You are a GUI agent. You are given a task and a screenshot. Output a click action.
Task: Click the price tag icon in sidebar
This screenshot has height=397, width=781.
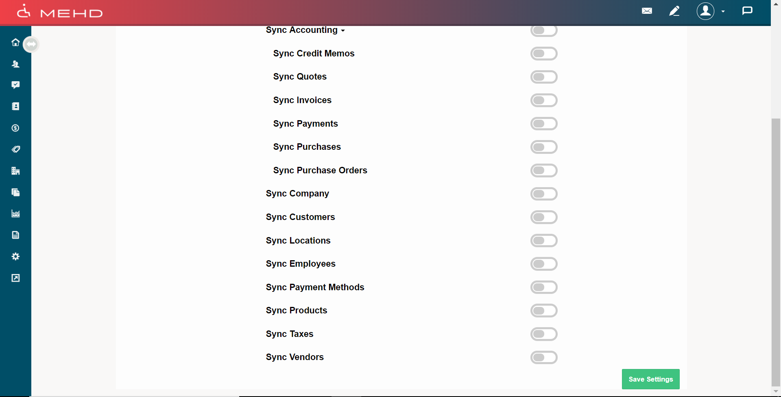pyautogui.click(x=15, y=149)
